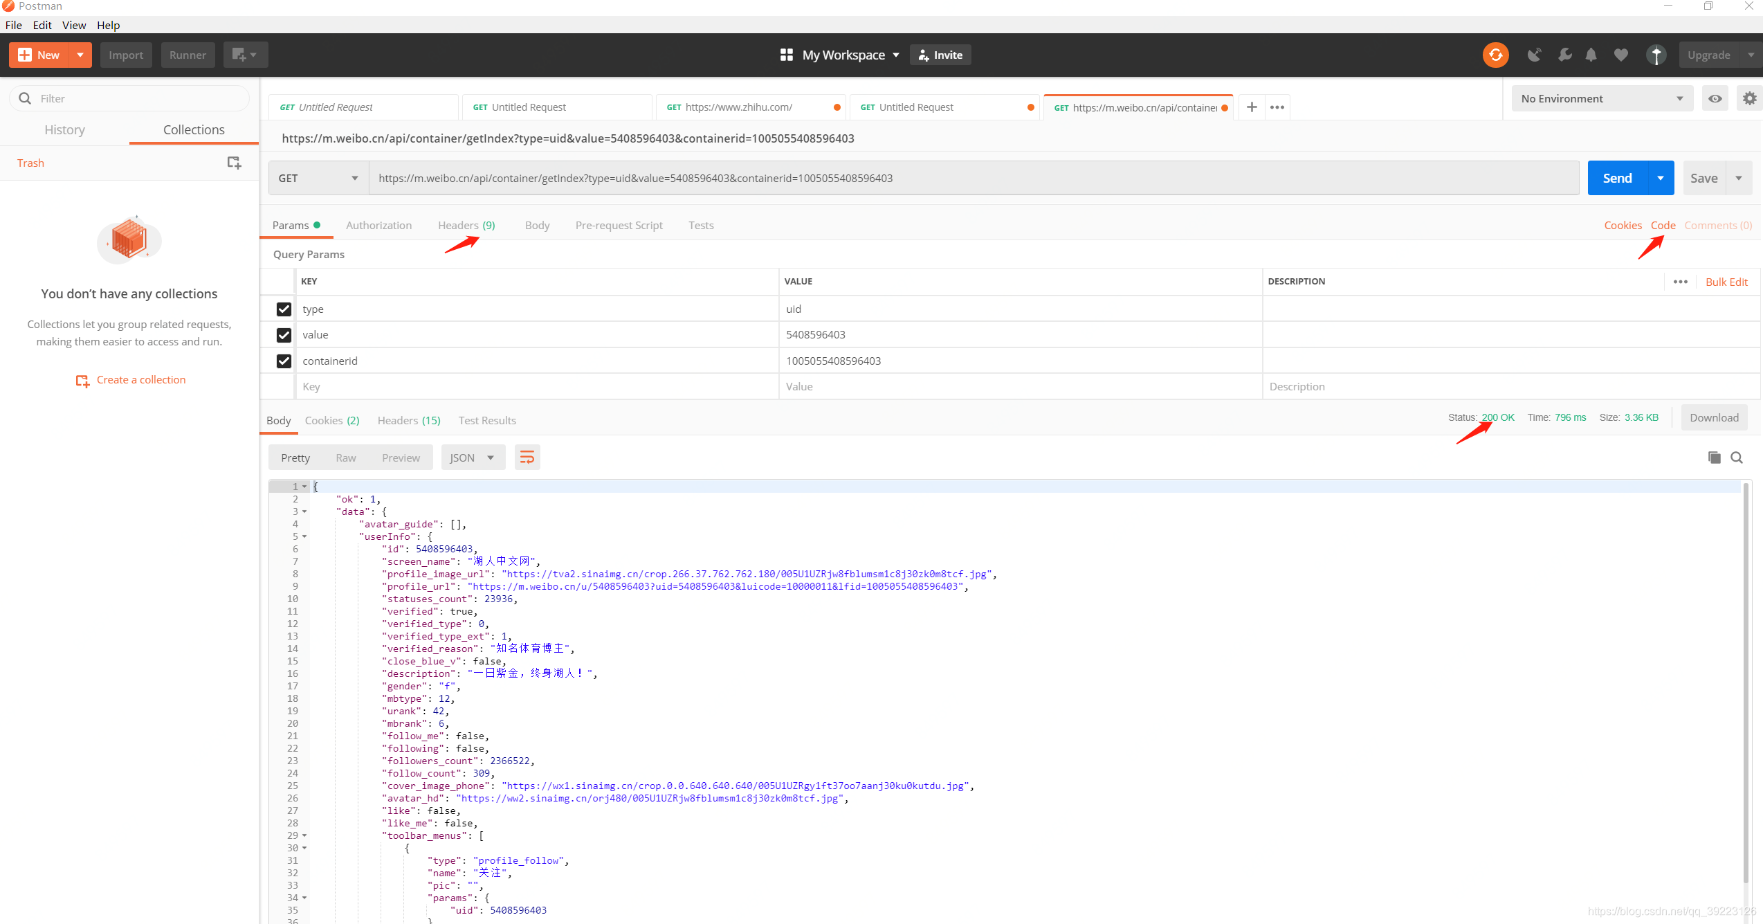Click the beautify body icon
This screenshot has width=1763, height=924.
(x=527, y=456)
